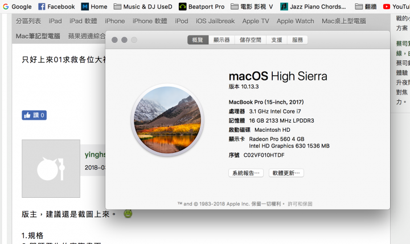The height and width of the screenshot is (244, 410).
Task: Click the Facebook like thumbs-up button
Action: pyautogui.click(x=34, y=115)
